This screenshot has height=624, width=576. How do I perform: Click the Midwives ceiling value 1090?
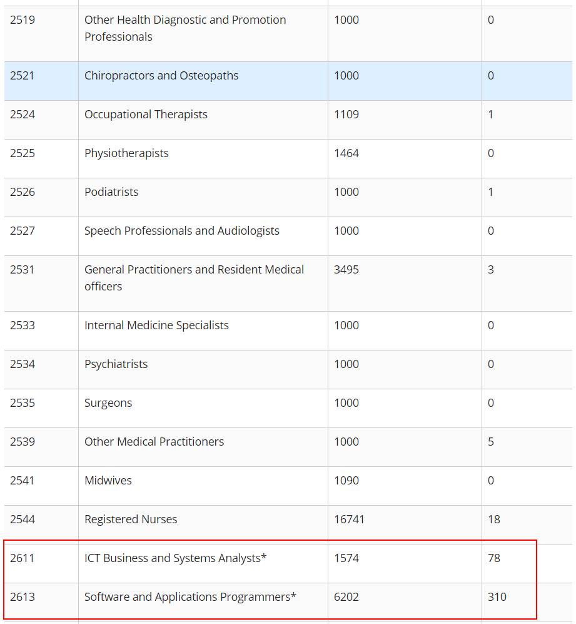tap(346, 481)
